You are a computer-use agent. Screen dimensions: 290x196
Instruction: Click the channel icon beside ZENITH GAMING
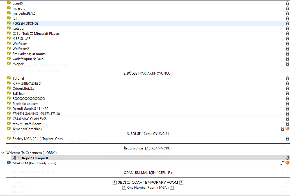click(9, 114)
